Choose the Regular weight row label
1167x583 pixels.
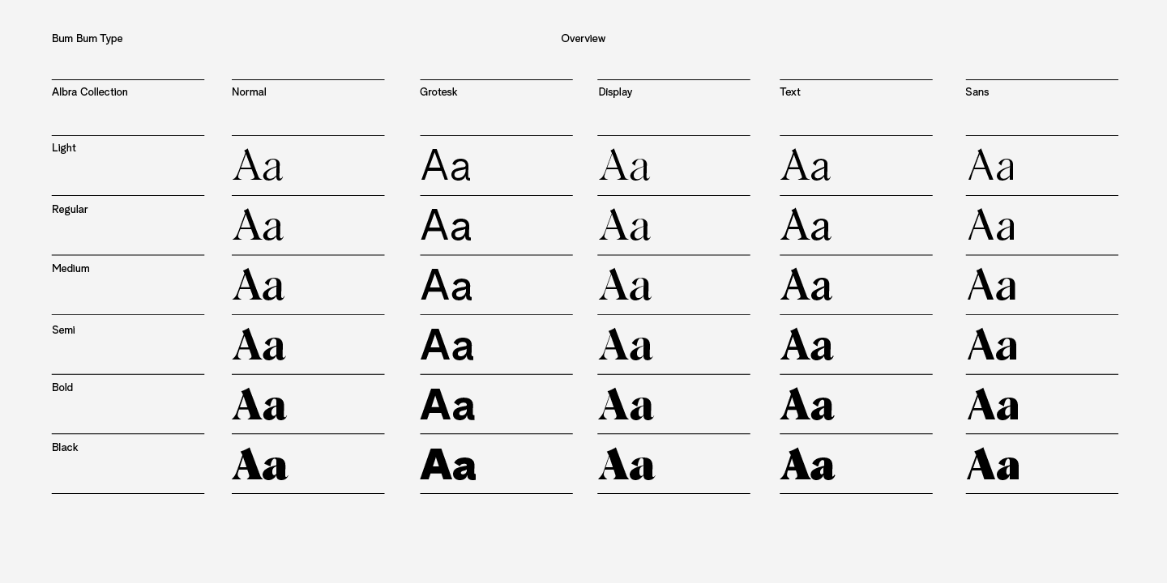tap(70, 210)
